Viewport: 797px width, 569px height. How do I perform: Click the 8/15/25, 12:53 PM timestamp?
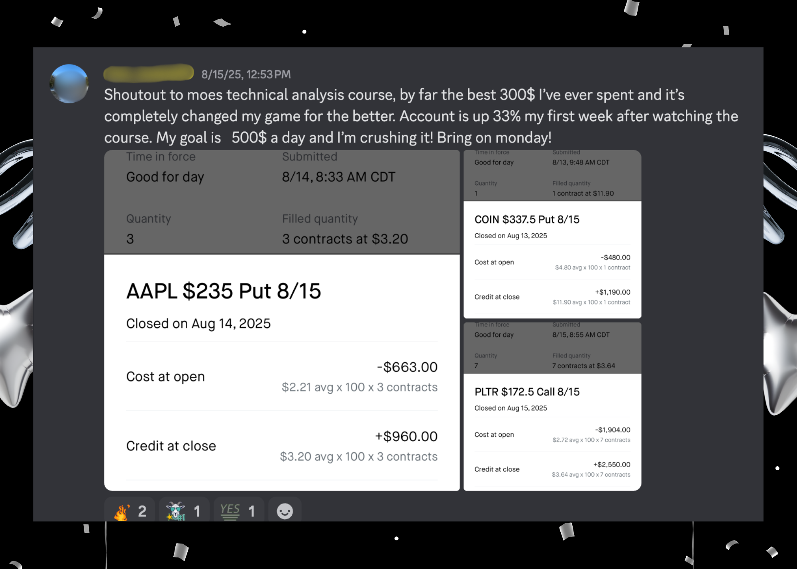pyautogui.click(x=246, y=74)
